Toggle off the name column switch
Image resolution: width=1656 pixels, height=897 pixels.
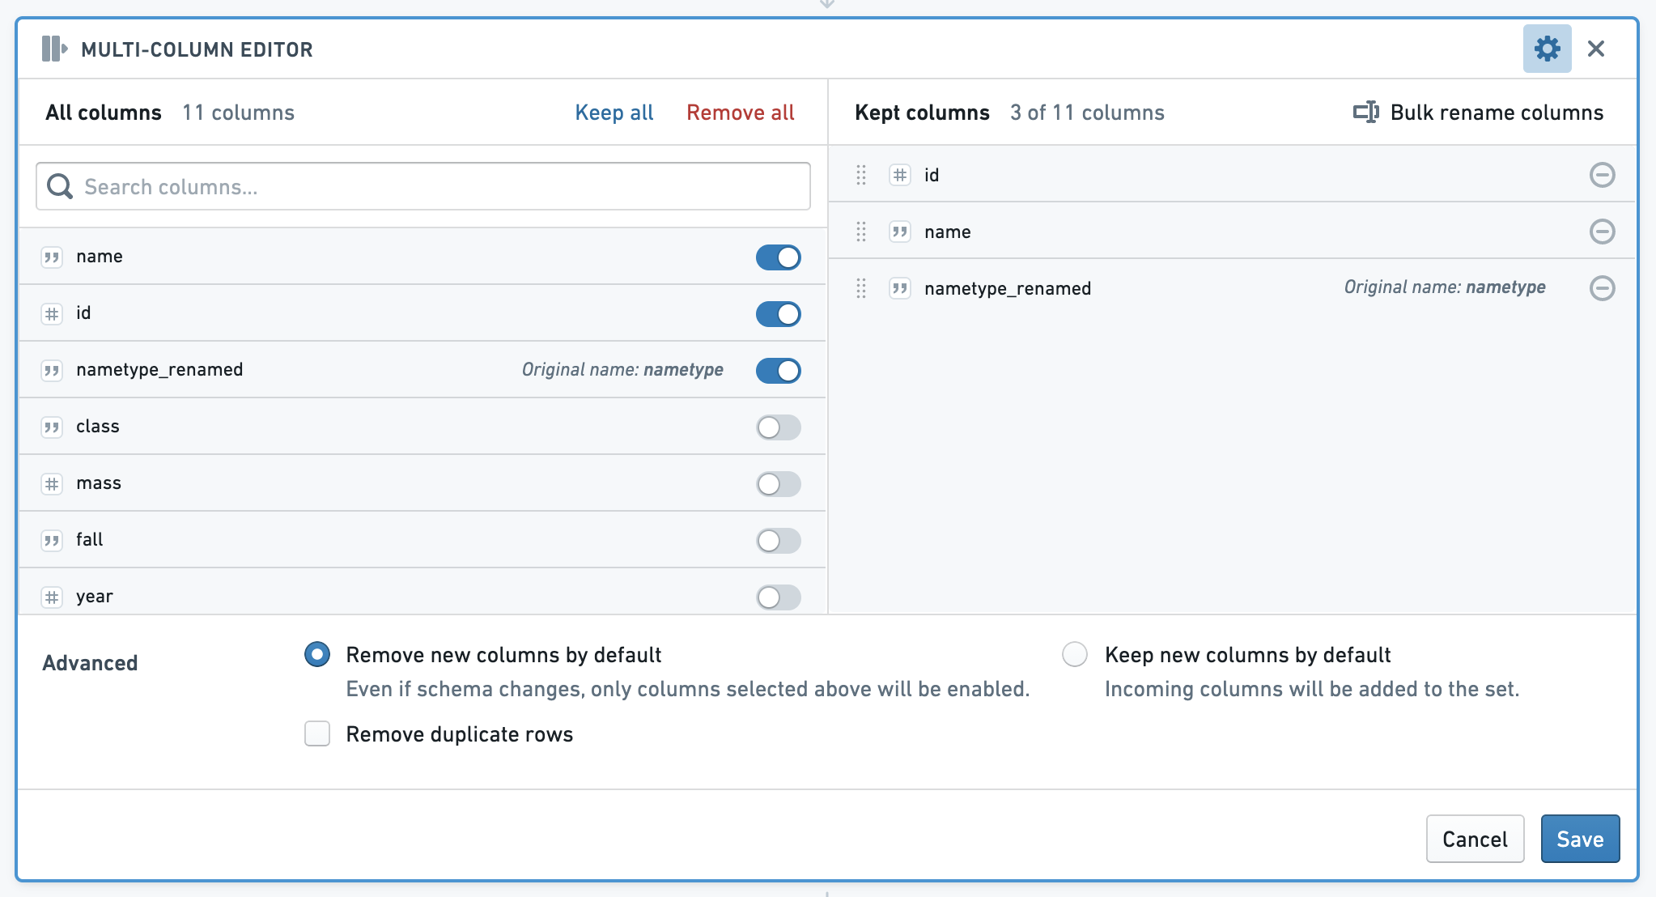779,257
